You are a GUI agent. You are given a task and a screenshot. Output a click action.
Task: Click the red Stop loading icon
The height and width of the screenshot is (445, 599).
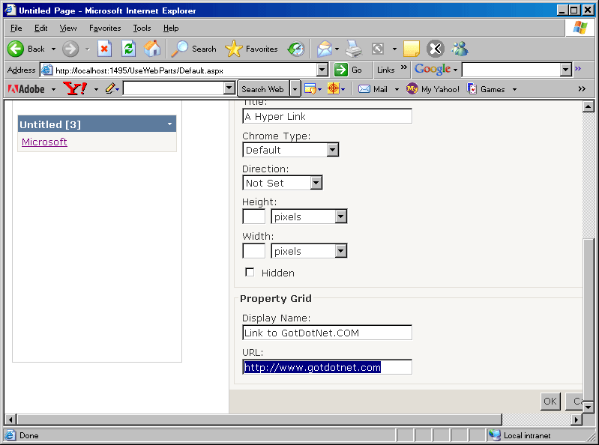pyautogui.click(x=104, y=49)
